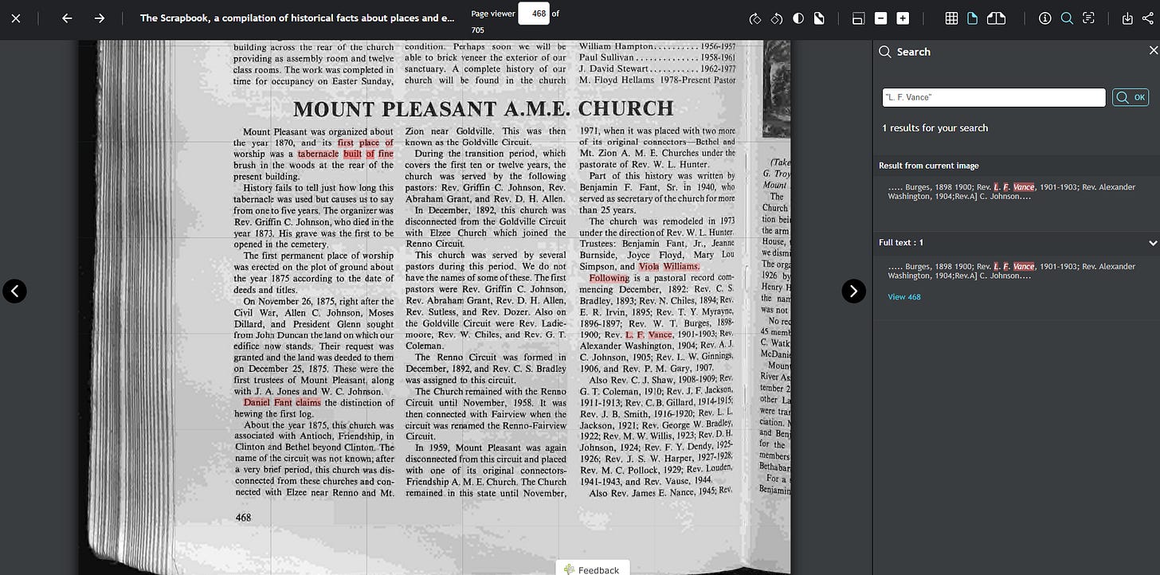Image resolution: width=1160 pixels, height=575 pixels.
Task: Toggle the search panel magnifier icon
Action: point(1067,18)
